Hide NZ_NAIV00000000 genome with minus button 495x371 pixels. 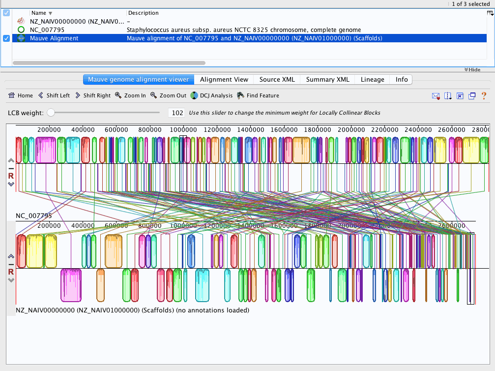(x=11, y=265)
